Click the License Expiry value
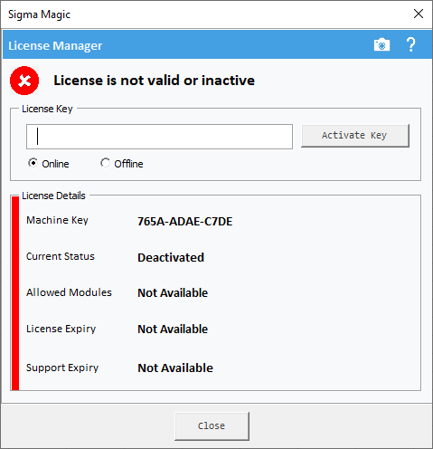The height and width of the screenshot is (449, 433). point(173,330)
